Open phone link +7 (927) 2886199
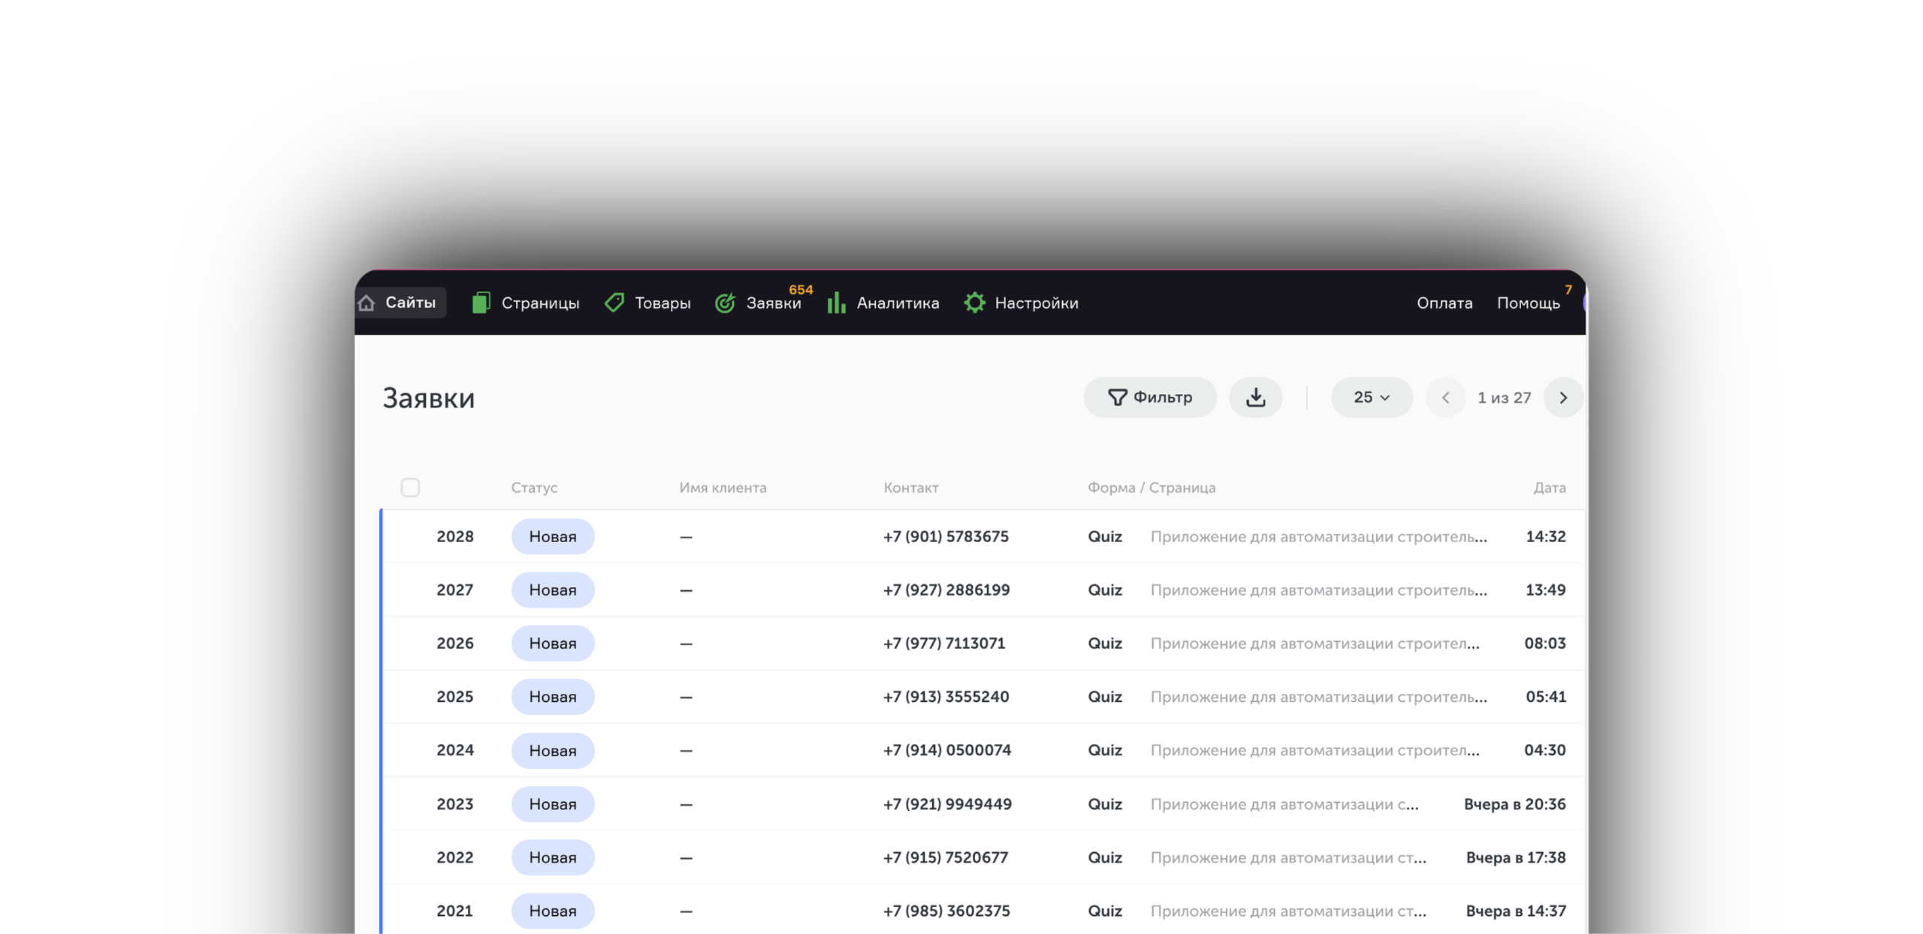This screenshot has width=1923, height=934. (x=946, y=590)
